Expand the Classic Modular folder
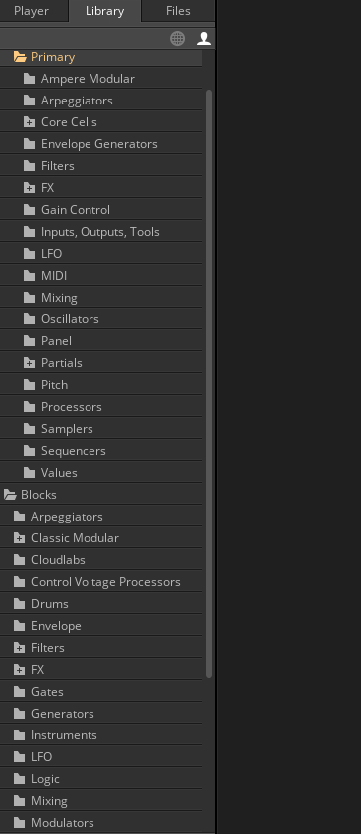The image size is (361, 834). 19,538
